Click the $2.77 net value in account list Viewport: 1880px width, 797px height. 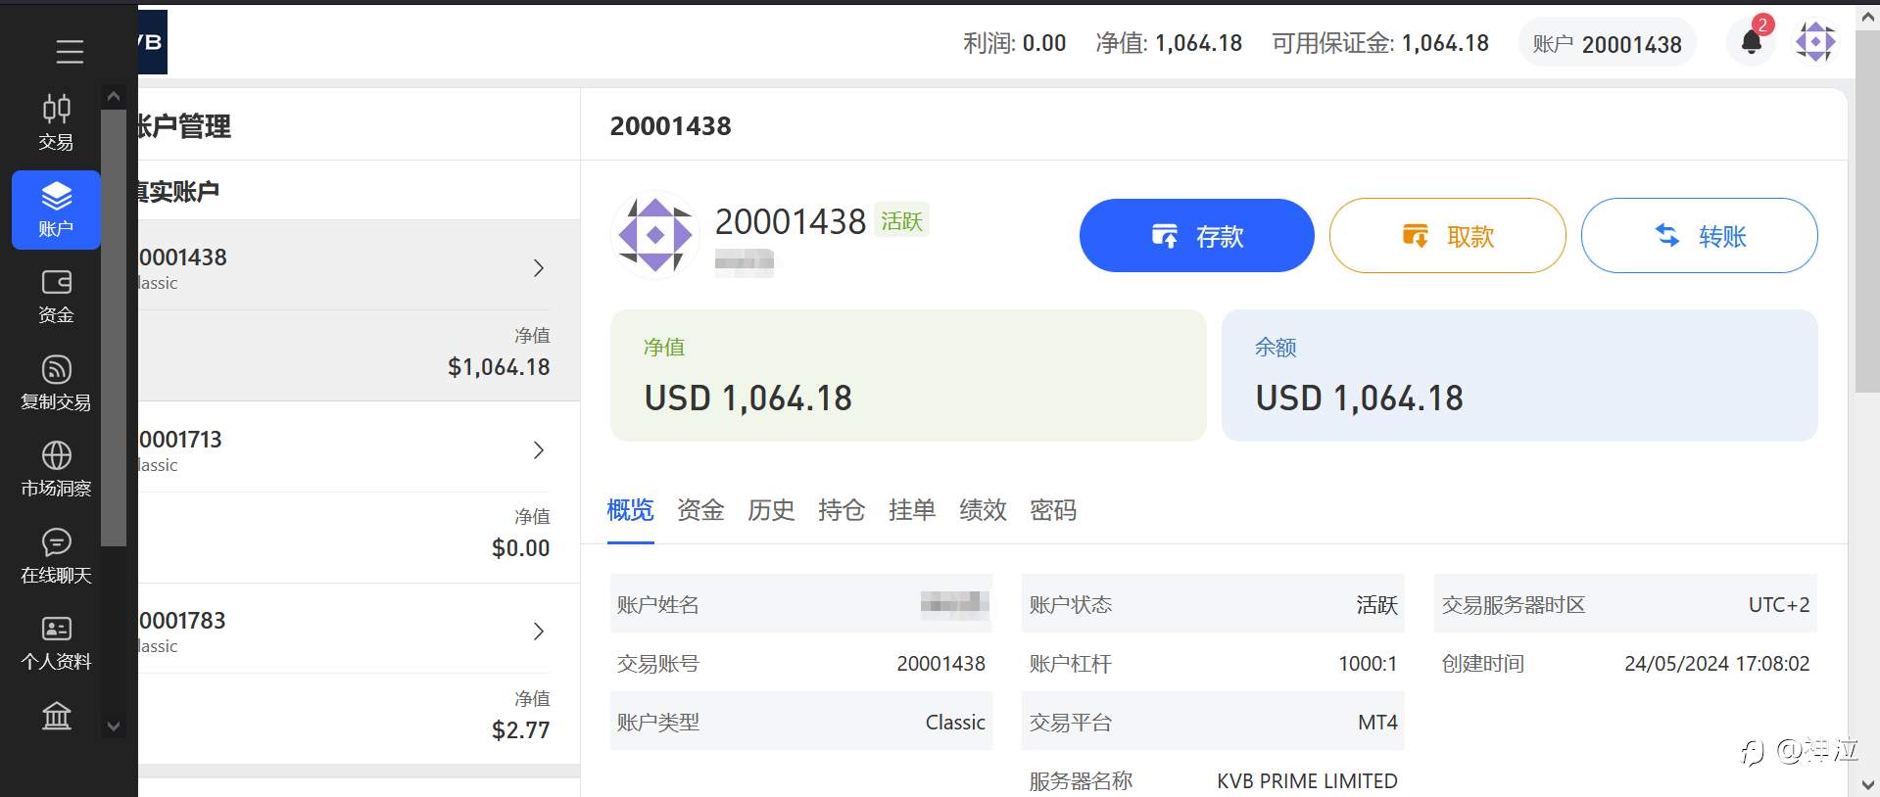point(520,730)
